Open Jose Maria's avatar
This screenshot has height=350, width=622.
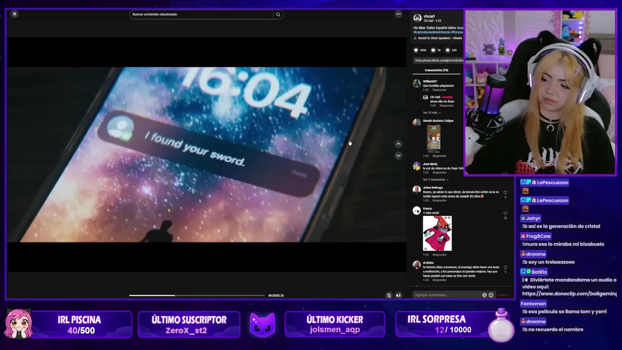click(x=416, y=166)
